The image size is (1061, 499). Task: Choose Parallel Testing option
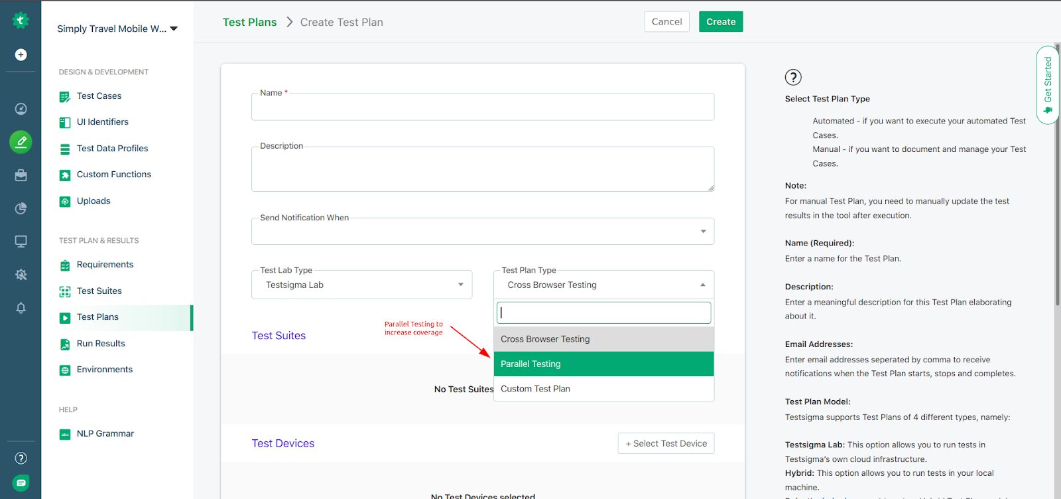603,364
